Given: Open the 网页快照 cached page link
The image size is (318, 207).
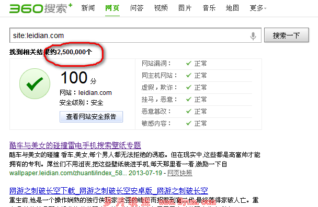Looking at the screenshot, I should point(180,173).
